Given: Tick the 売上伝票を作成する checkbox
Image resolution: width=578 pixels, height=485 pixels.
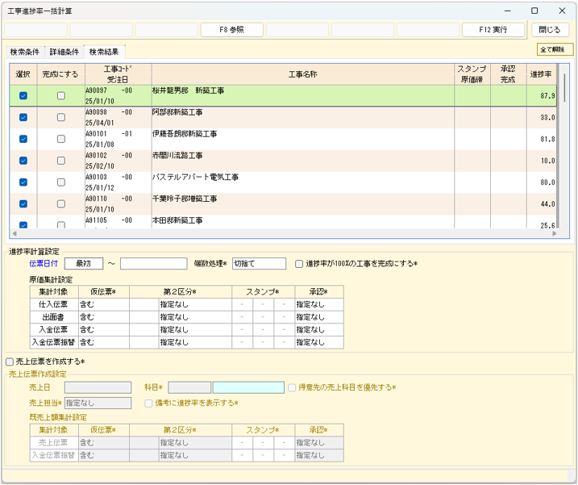Looking at the screenshot, I should pos(10,362).
